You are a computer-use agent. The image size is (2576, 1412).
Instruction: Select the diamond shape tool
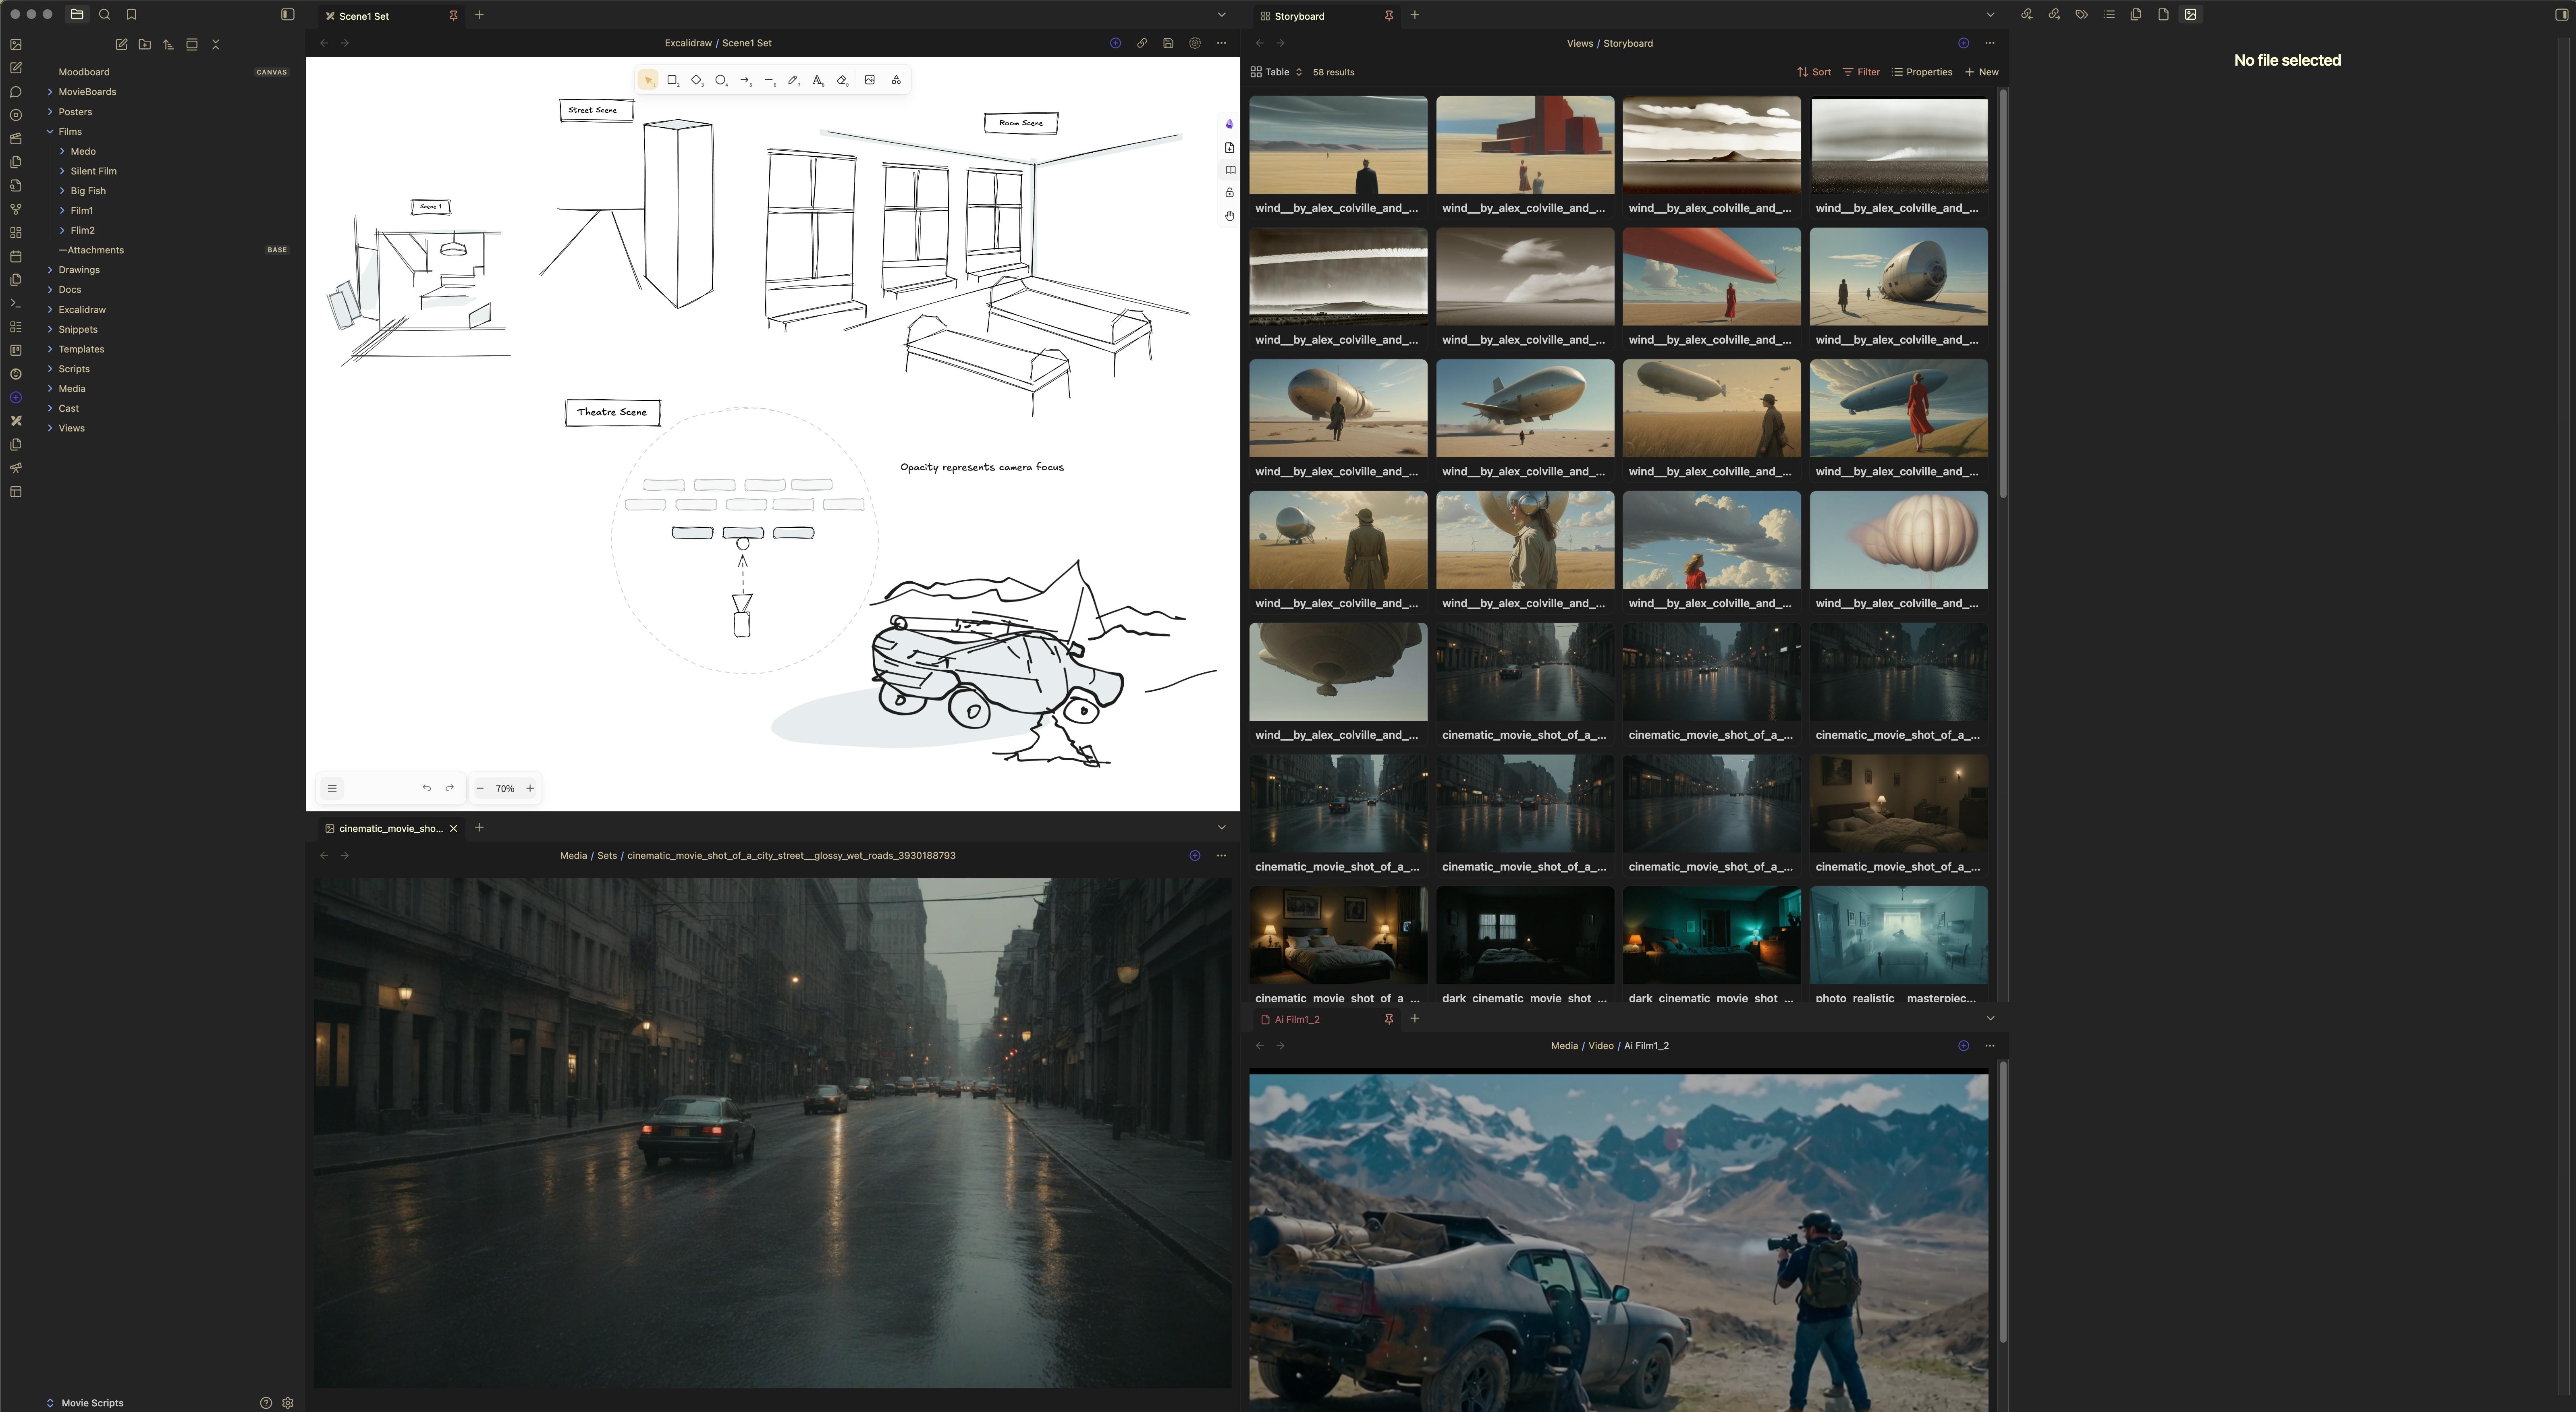point(696,80)
